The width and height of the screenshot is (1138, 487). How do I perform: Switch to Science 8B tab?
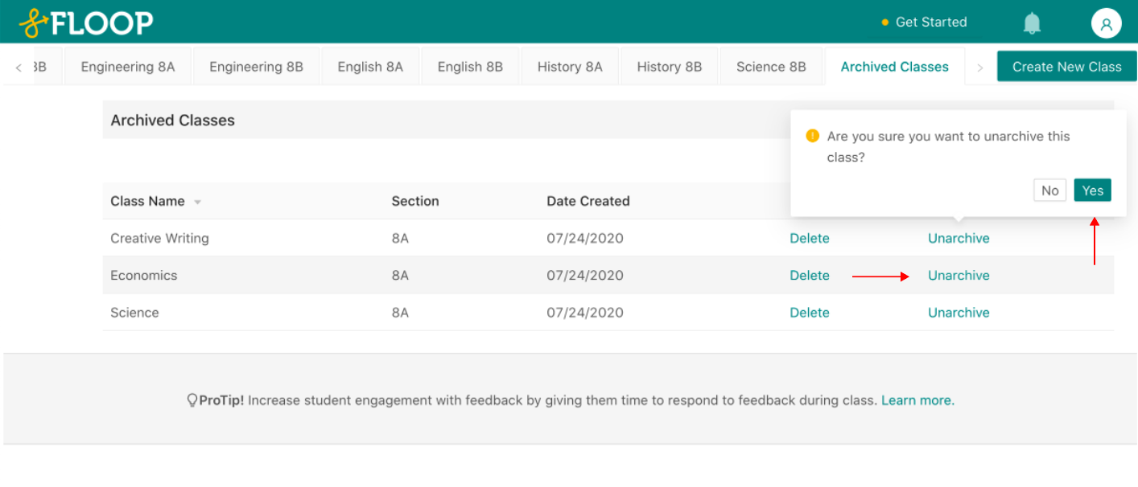(x=771, y=67)
